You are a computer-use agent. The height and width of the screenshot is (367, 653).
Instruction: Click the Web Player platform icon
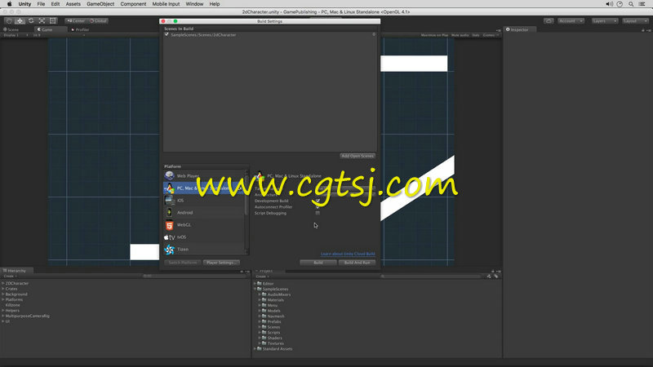click(x=169, y=175)
